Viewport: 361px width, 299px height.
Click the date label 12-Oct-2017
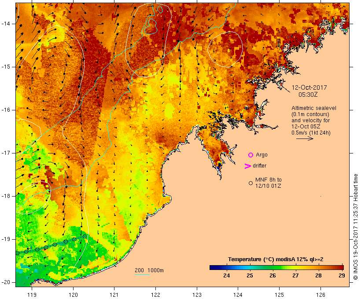click(x=309, y=88)
